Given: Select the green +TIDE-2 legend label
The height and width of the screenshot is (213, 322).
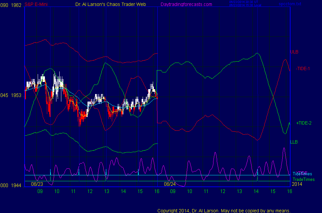Looking at the screenshot, I should point(304,123).
